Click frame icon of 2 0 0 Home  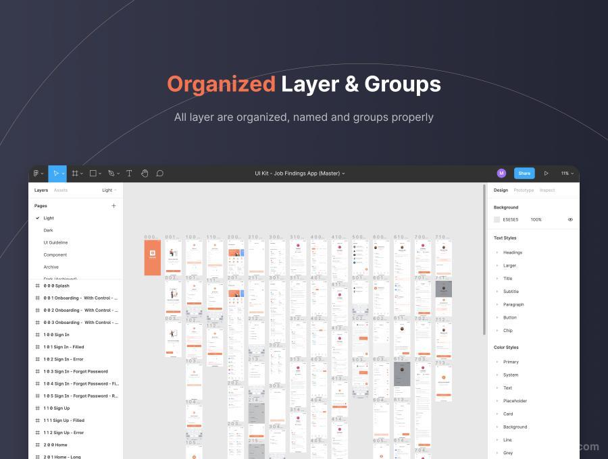pos(38,445)
